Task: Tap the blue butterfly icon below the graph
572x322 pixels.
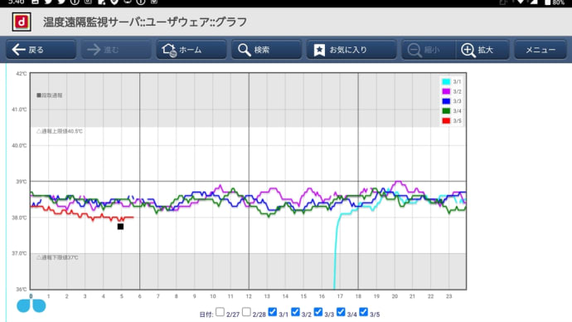Action: click(31, 305)
